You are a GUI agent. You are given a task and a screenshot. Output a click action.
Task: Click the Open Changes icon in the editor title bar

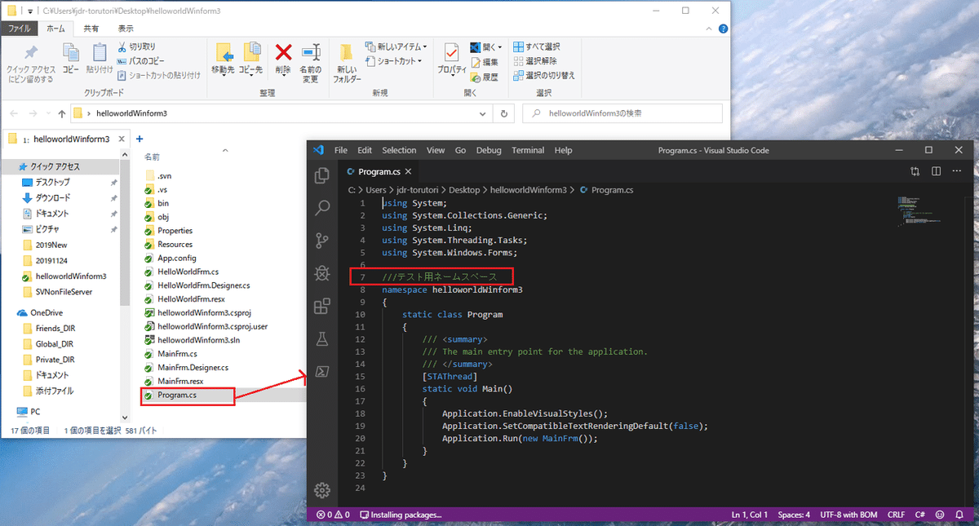coord(915,171)
